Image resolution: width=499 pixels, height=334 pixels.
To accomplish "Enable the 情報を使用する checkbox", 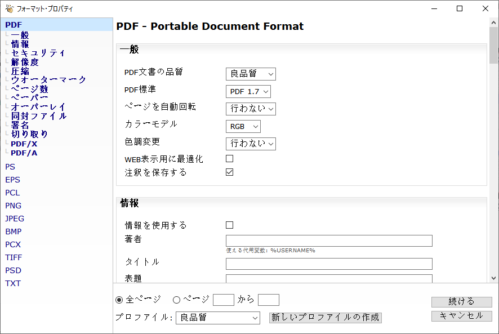I will (229, 225).
